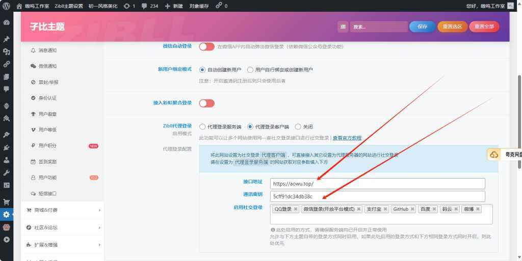Expand 商城&付费 section
This screenshot has width=522, height=261.
pyautogui.click(x=63, y=210)
